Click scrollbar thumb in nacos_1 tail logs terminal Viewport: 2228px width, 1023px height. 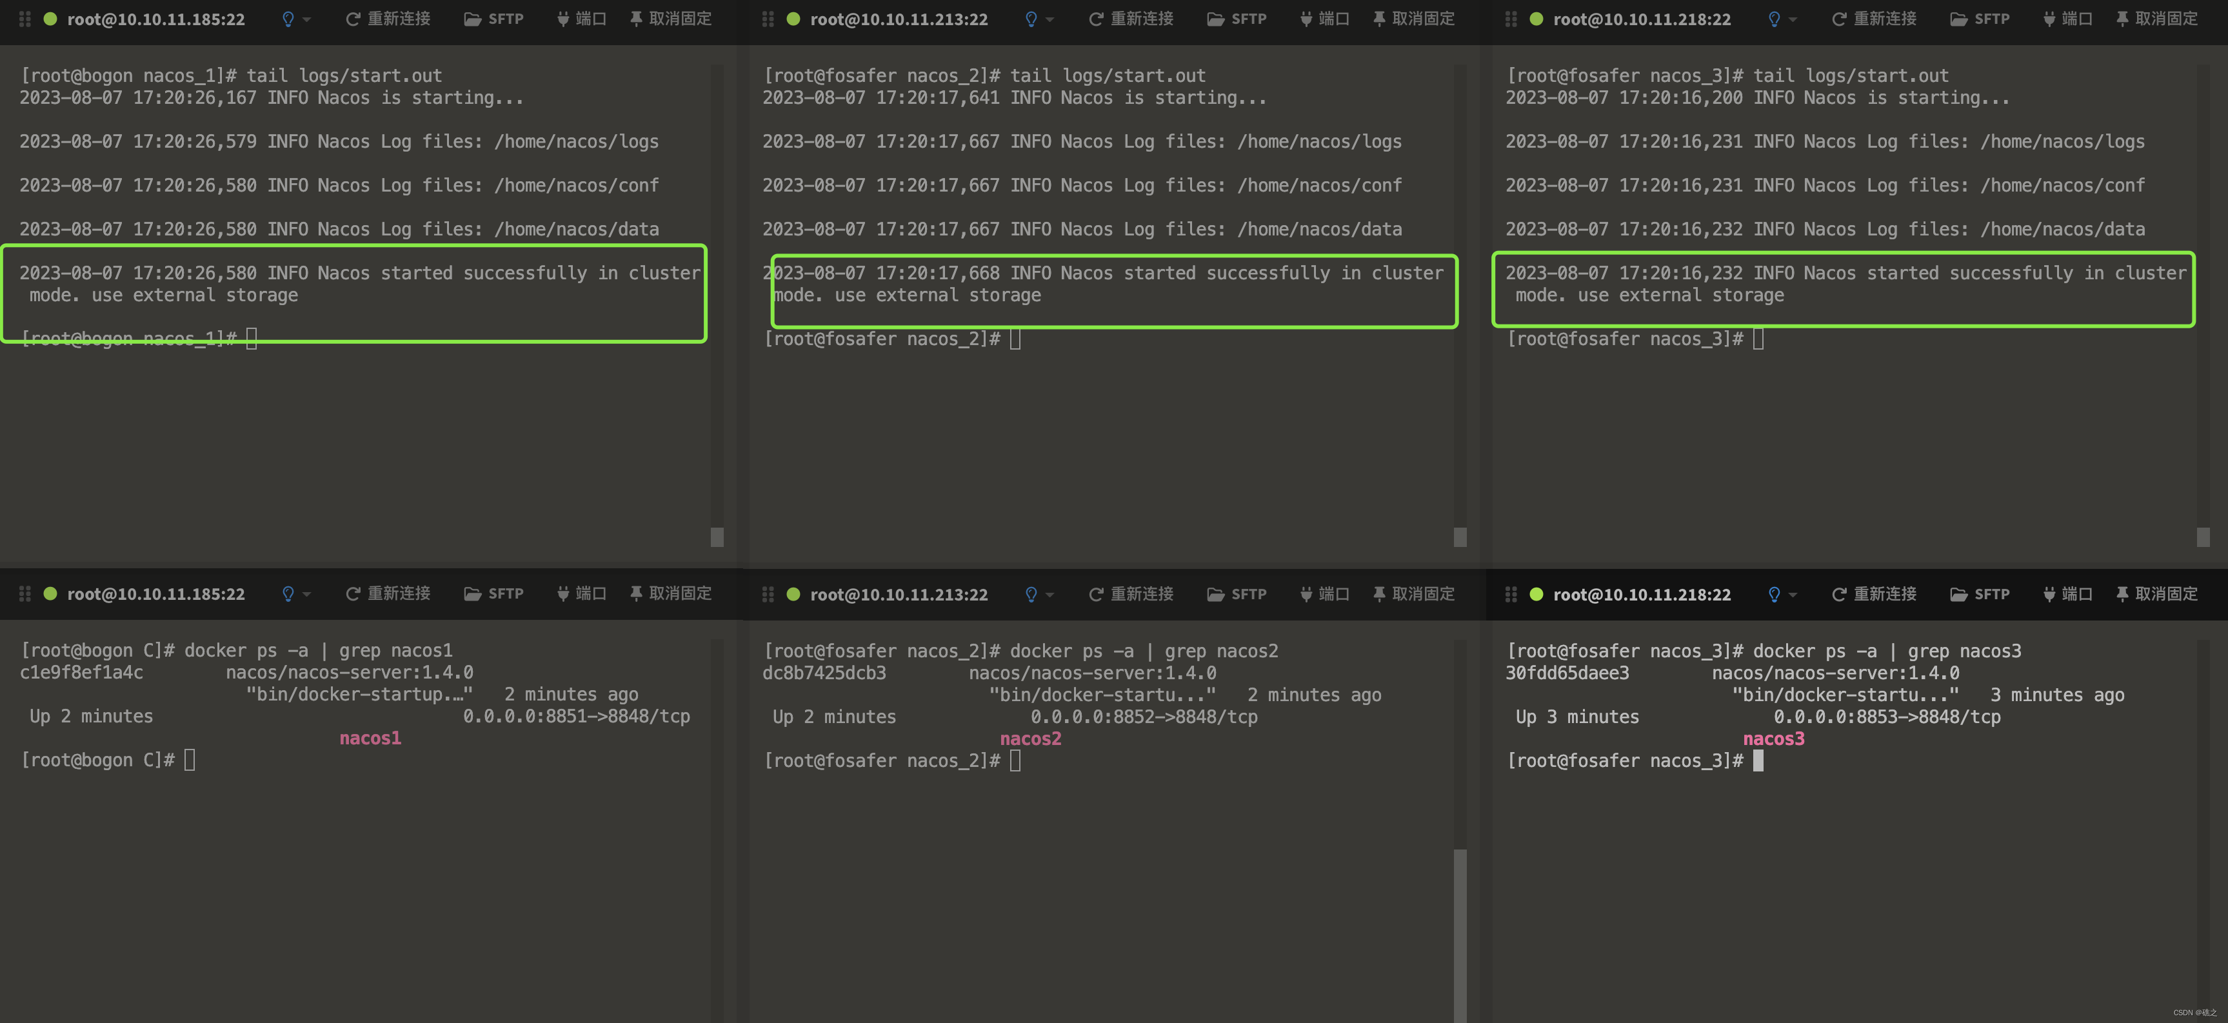717,537
